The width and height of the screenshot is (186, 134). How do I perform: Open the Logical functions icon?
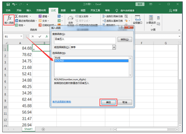40,16
